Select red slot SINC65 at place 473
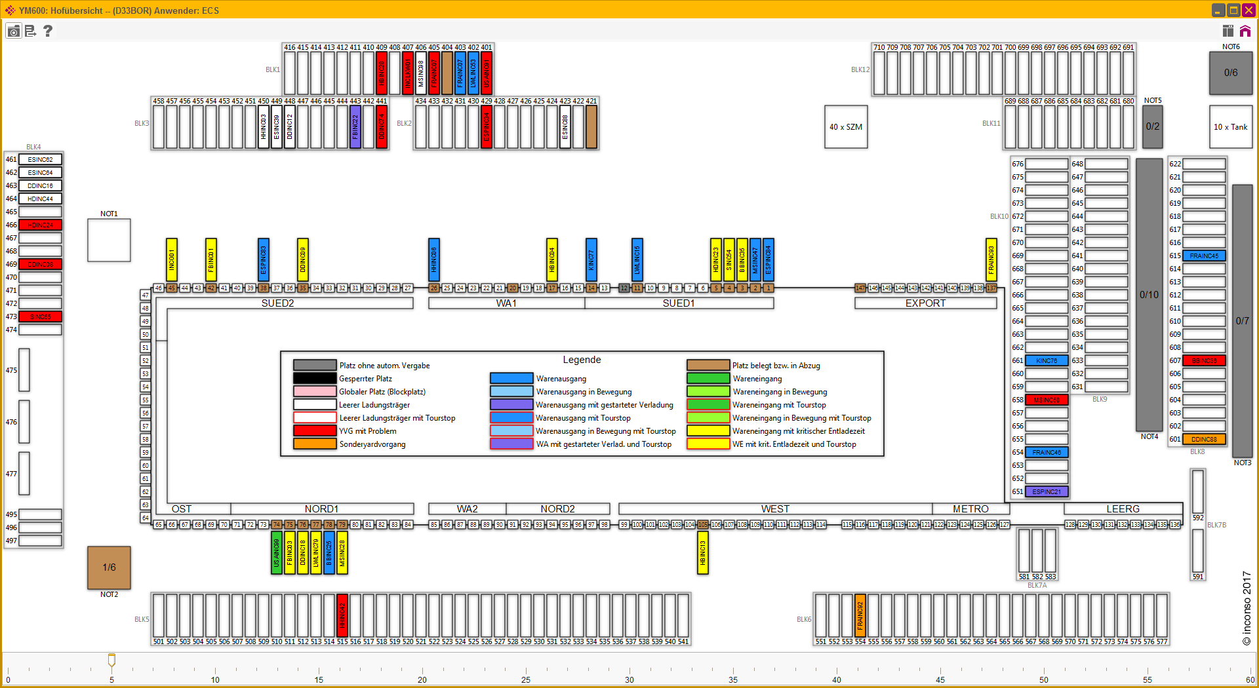This screenshot has width=1259, height=688. tap(41, 316)
